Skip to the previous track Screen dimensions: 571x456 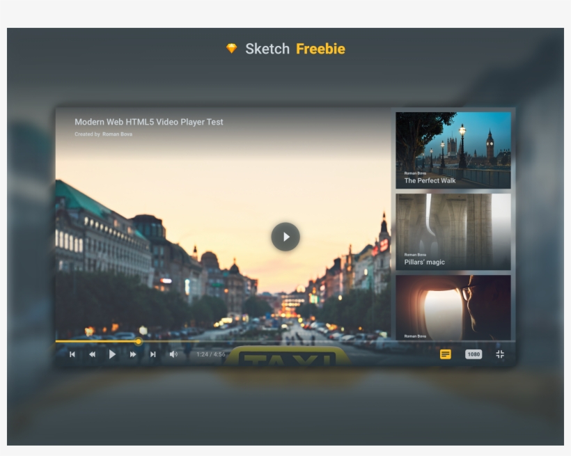tap(72, 354)
